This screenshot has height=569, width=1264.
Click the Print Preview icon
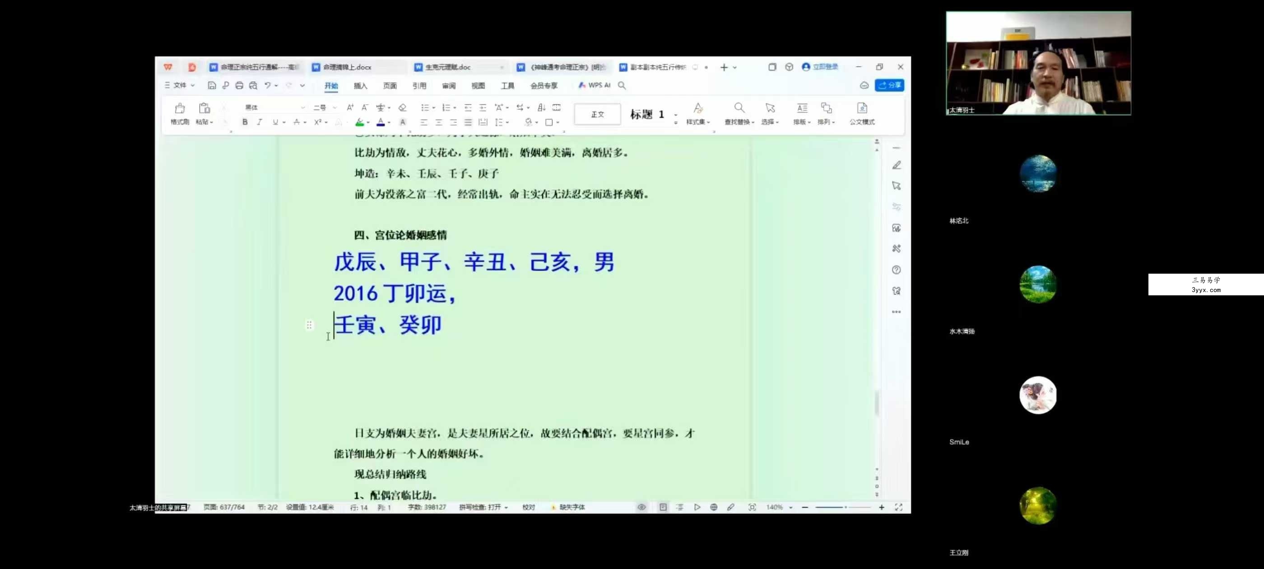pos(253,85)
